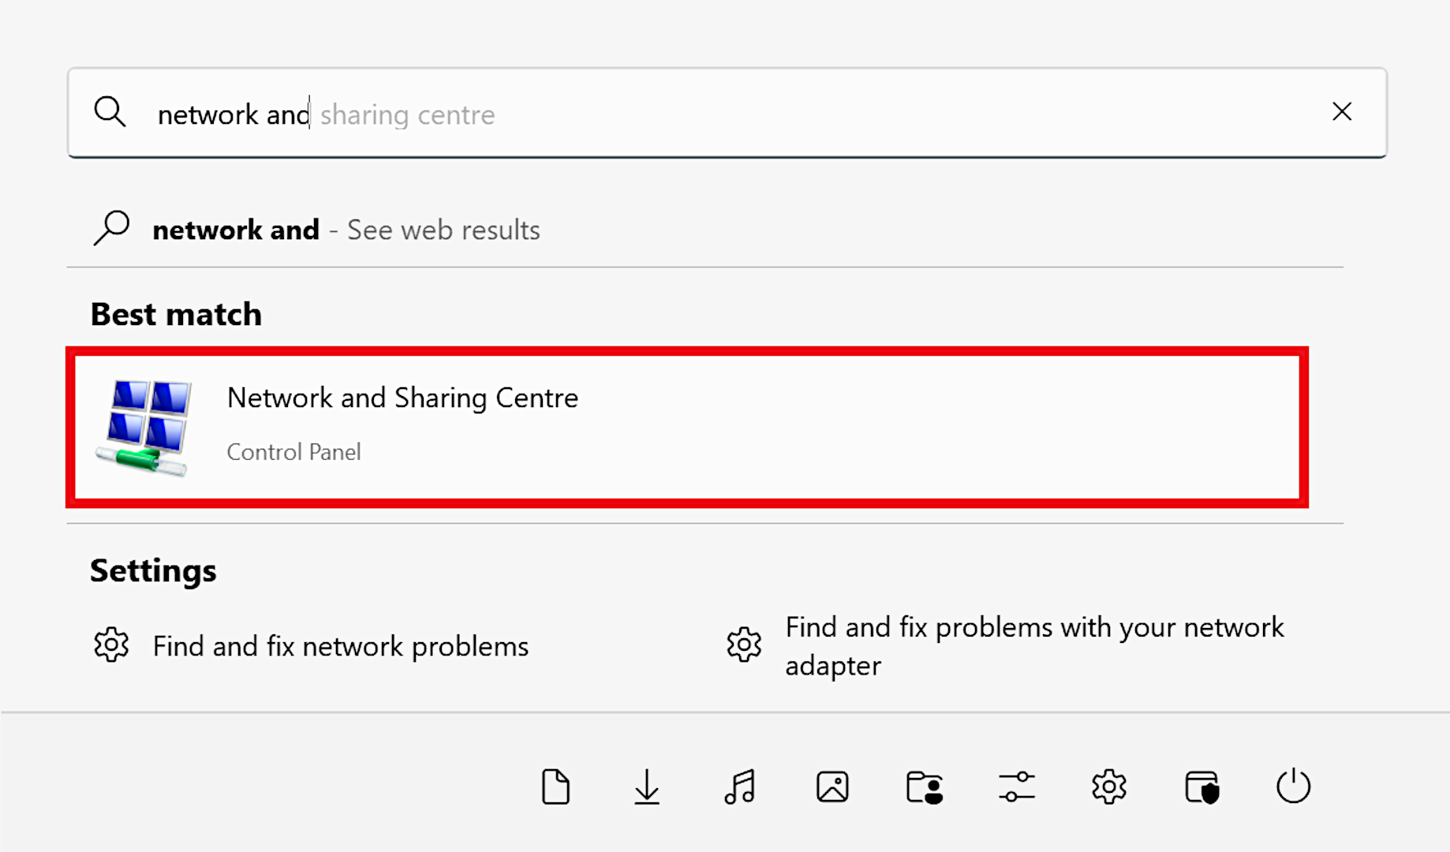Click the Control Panel subtitle text
Viewport: 1450px width, 852px height.
pos(293,452)
